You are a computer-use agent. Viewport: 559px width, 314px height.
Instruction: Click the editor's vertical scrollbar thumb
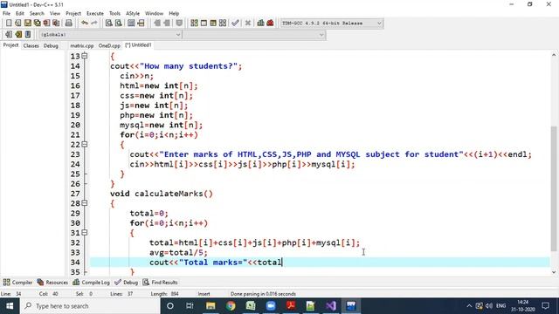click(x=554, y=188)
